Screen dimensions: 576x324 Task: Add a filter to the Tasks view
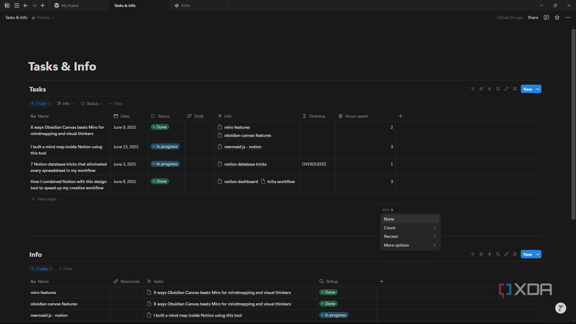(116, 104)
